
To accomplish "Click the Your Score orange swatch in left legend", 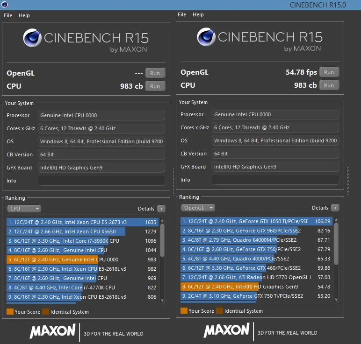I will point(10,312).
